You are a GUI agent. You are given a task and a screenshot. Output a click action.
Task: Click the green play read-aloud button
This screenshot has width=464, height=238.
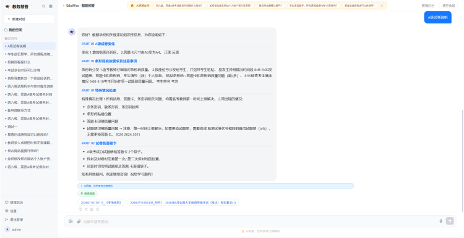88,194
